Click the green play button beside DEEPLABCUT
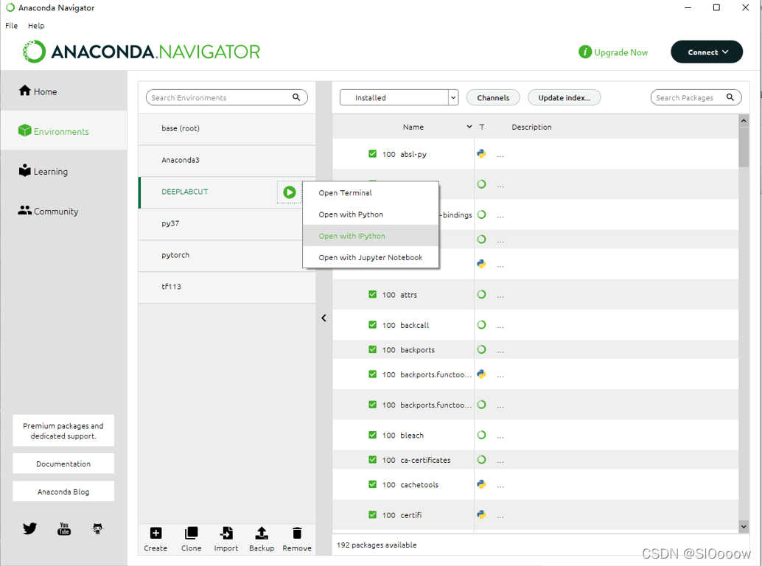Viewport: 762px width, 566px height. point(289,192)
